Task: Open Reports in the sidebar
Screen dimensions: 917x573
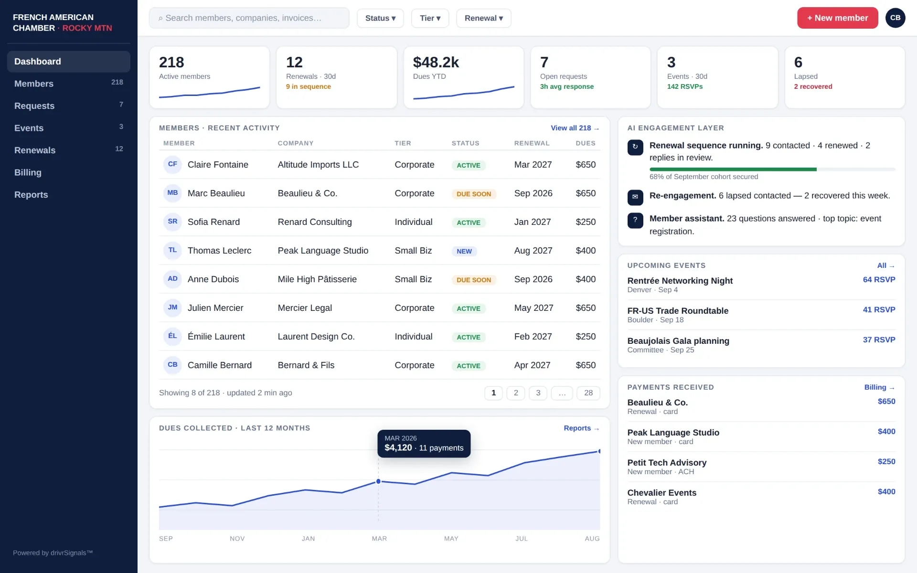Action: click(x=68, y=195)
